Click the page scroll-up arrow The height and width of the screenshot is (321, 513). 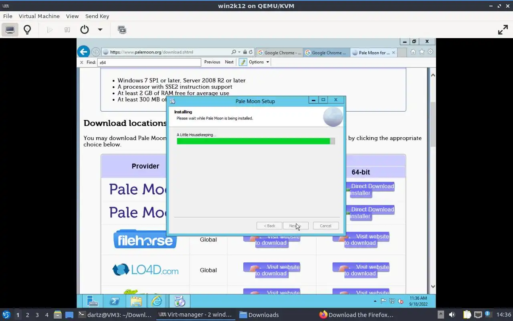pos(433,75)
